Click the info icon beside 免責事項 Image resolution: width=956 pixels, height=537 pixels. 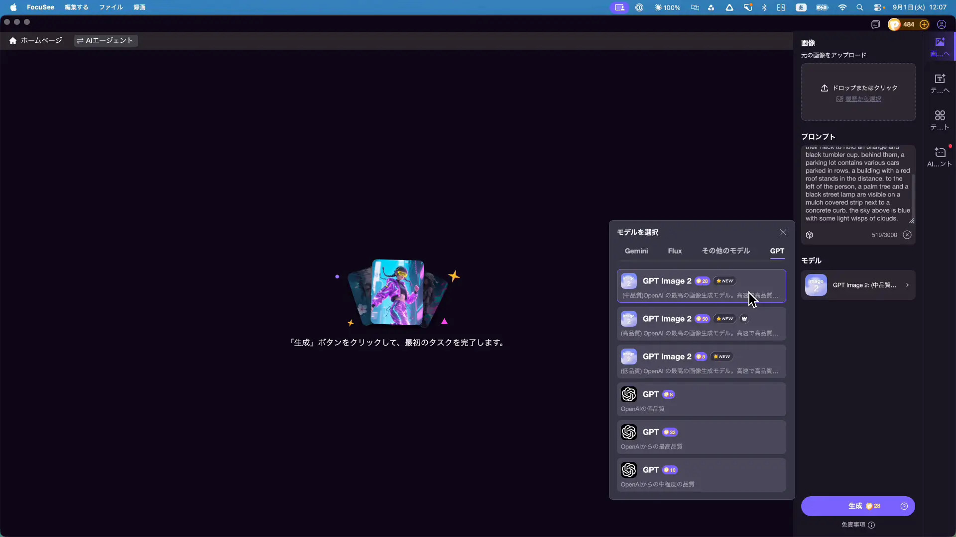coord(871,525)
